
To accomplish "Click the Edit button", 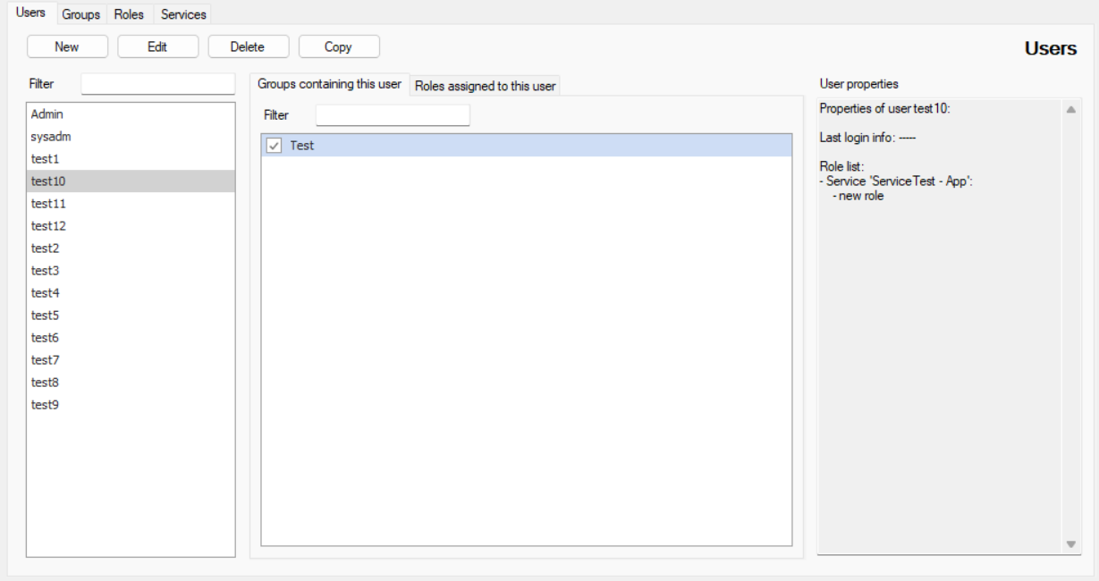I will [x=157, y=46].
